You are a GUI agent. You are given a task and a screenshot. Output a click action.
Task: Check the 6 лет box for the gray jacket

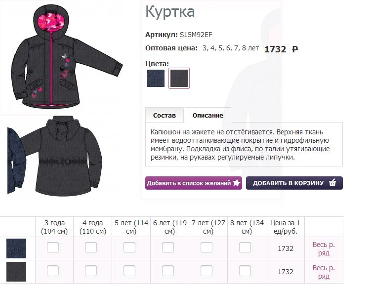[168, 271]
